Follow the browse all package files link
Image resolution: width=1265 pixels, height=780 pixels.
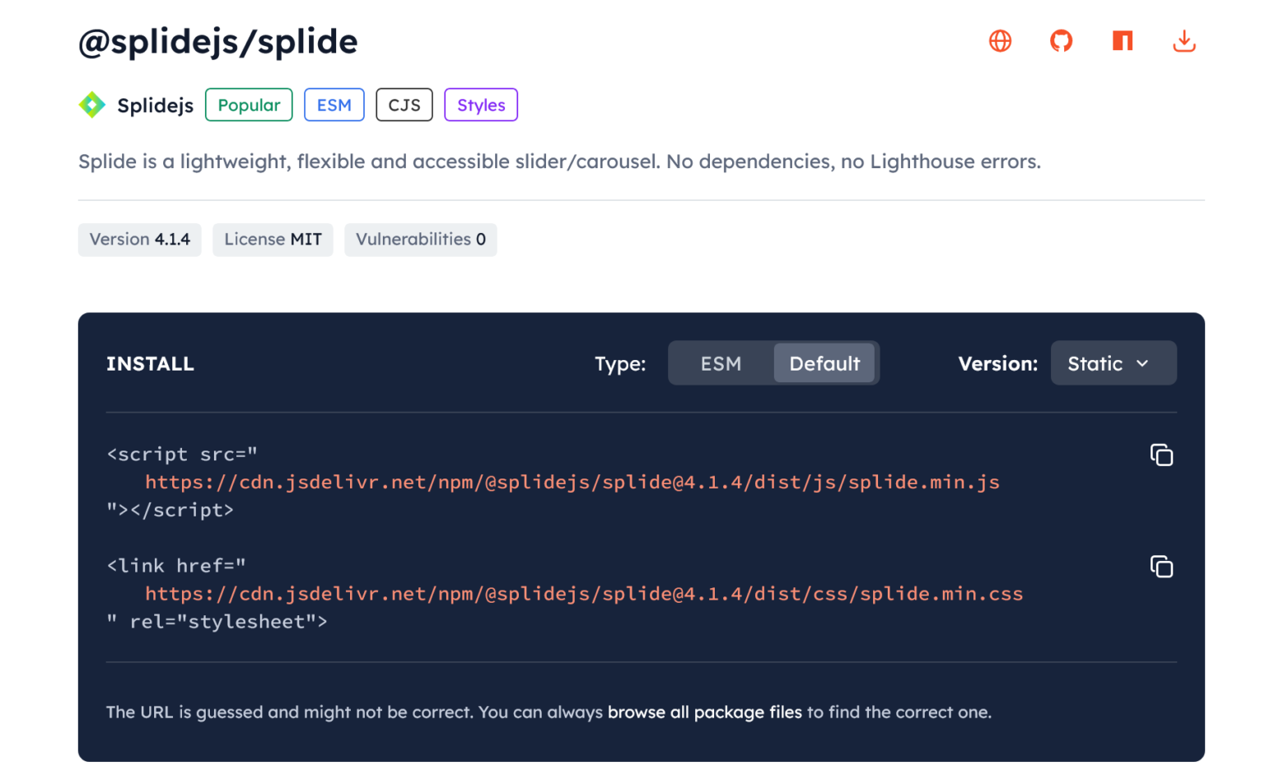click(704, 712)
